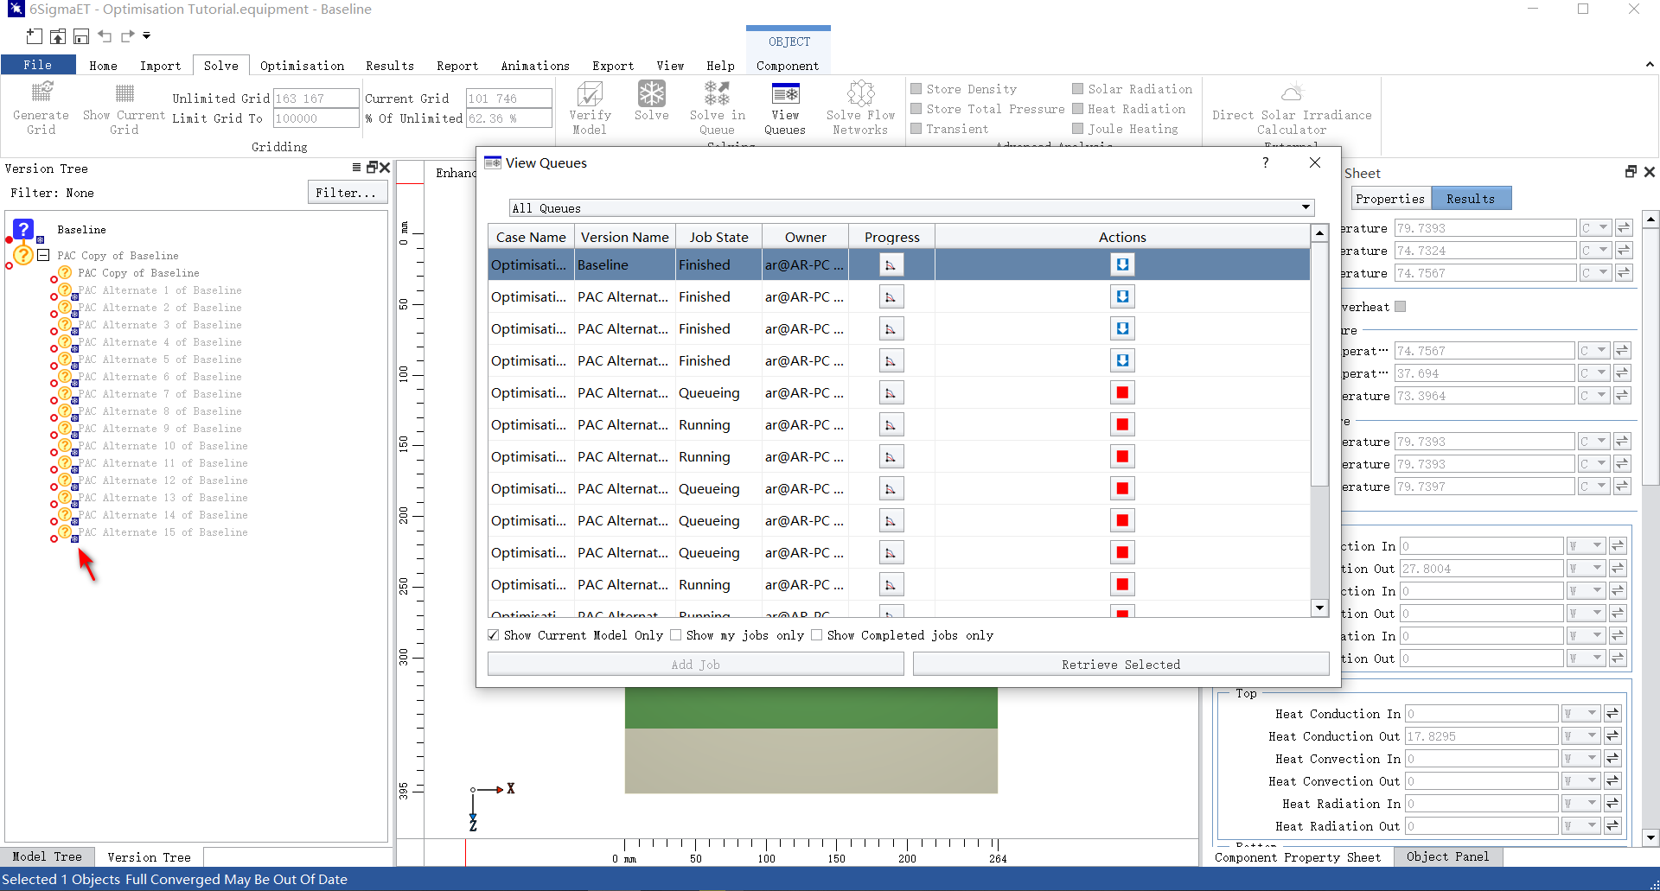This screenshot has height=891, width=1660.
Task: Click the Limit Grid To input field
Action: click(x=315, y=118)
